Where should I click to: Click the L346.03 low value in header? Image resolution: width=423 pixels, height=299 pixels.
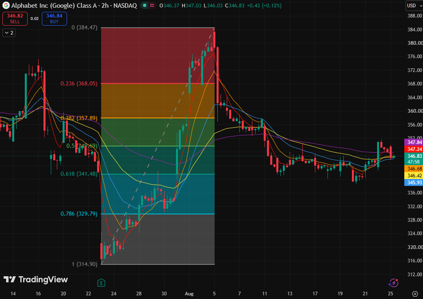213,5
